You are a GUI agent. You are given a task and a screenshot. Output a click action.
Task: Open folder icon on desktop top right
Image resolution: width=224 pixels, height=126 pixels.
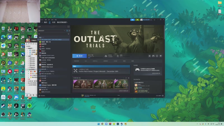(220, 3)
